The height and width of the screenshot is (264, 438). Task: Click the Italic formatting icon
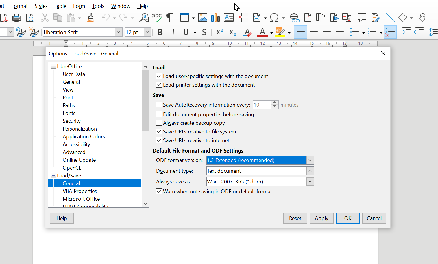(x=173, y=32)
